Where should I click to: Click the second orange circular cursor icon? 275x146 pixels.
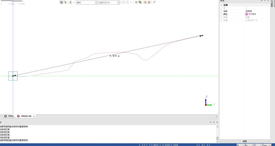(149, 2)
